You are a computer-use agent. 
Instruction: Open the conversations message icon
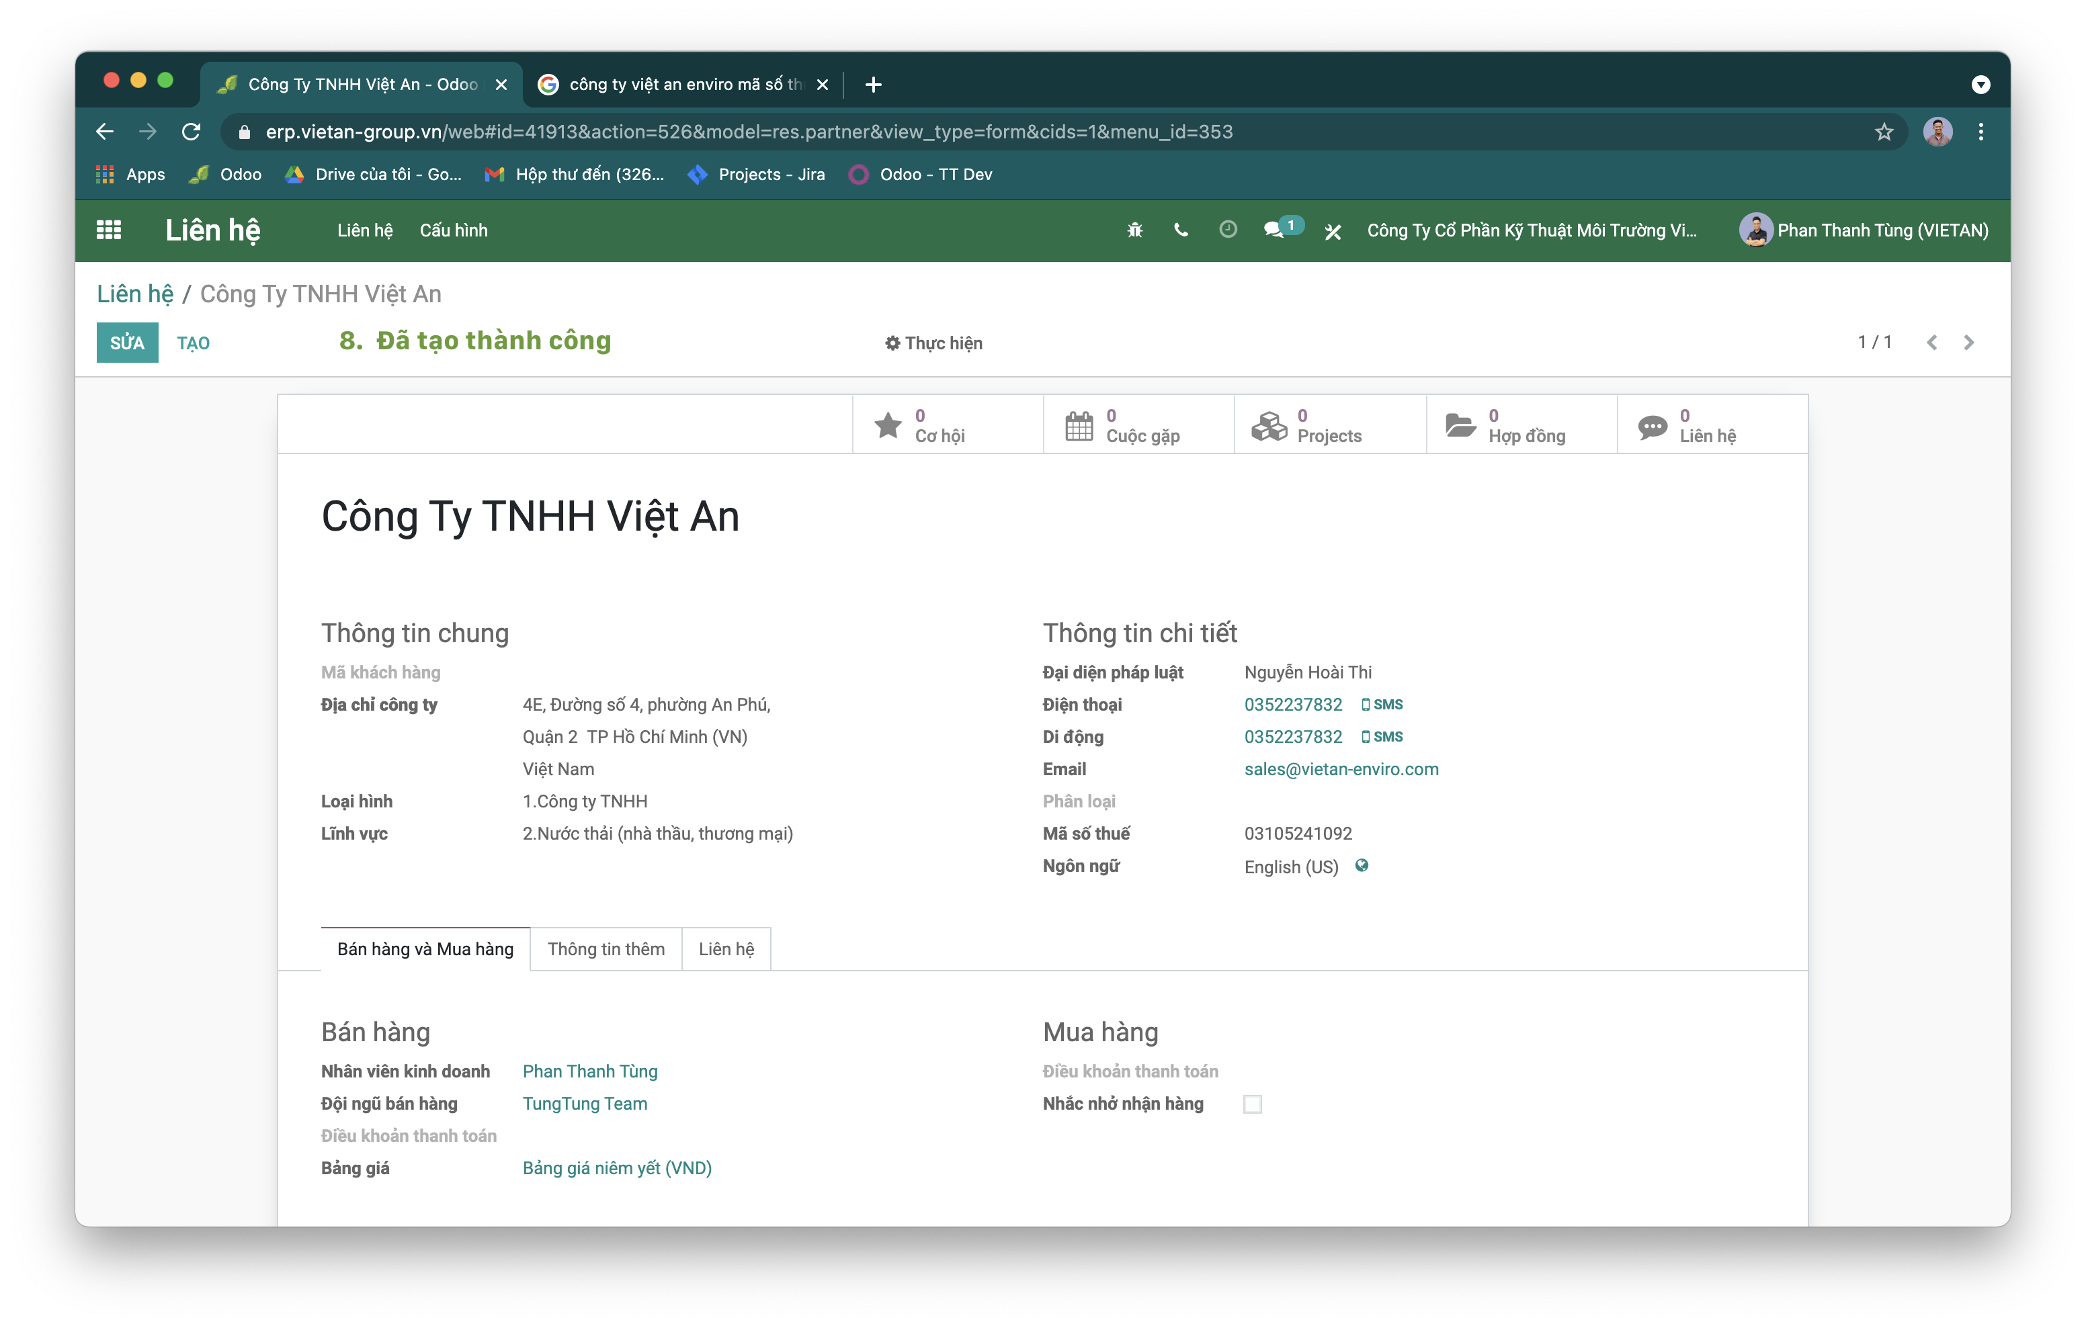(1274, 230)
